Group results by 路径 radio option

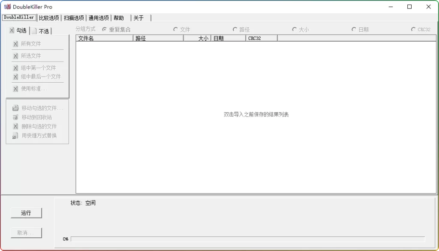click(x=235, y=30)
